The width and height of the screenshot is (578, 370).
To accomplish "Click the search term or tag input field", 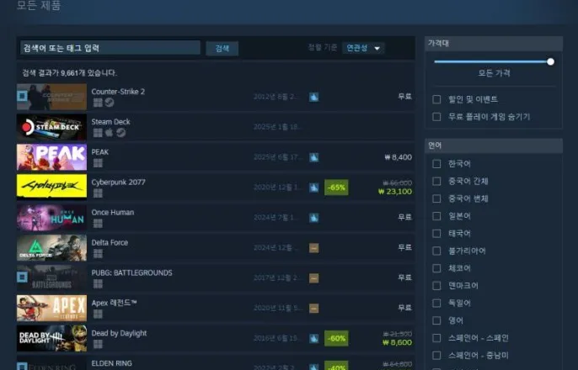I will 110,48.
